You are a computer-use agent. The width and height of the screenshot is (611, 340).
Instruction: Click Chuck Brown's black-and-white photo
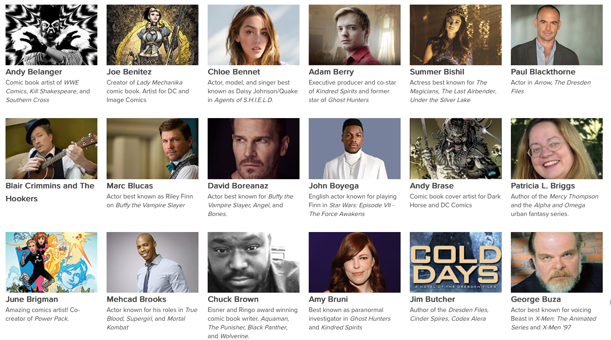pos(254,262)
